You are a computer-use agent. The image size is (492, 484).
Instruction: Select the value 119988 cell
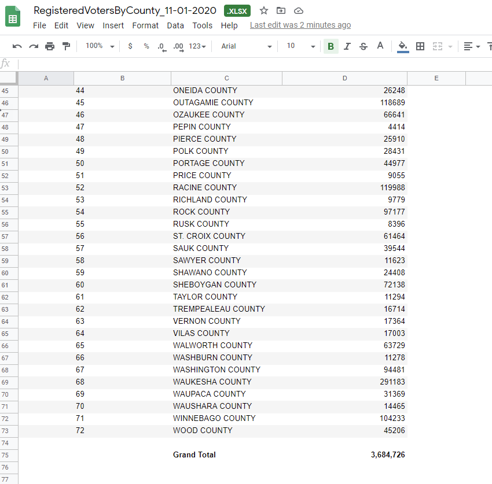[344, 187]
